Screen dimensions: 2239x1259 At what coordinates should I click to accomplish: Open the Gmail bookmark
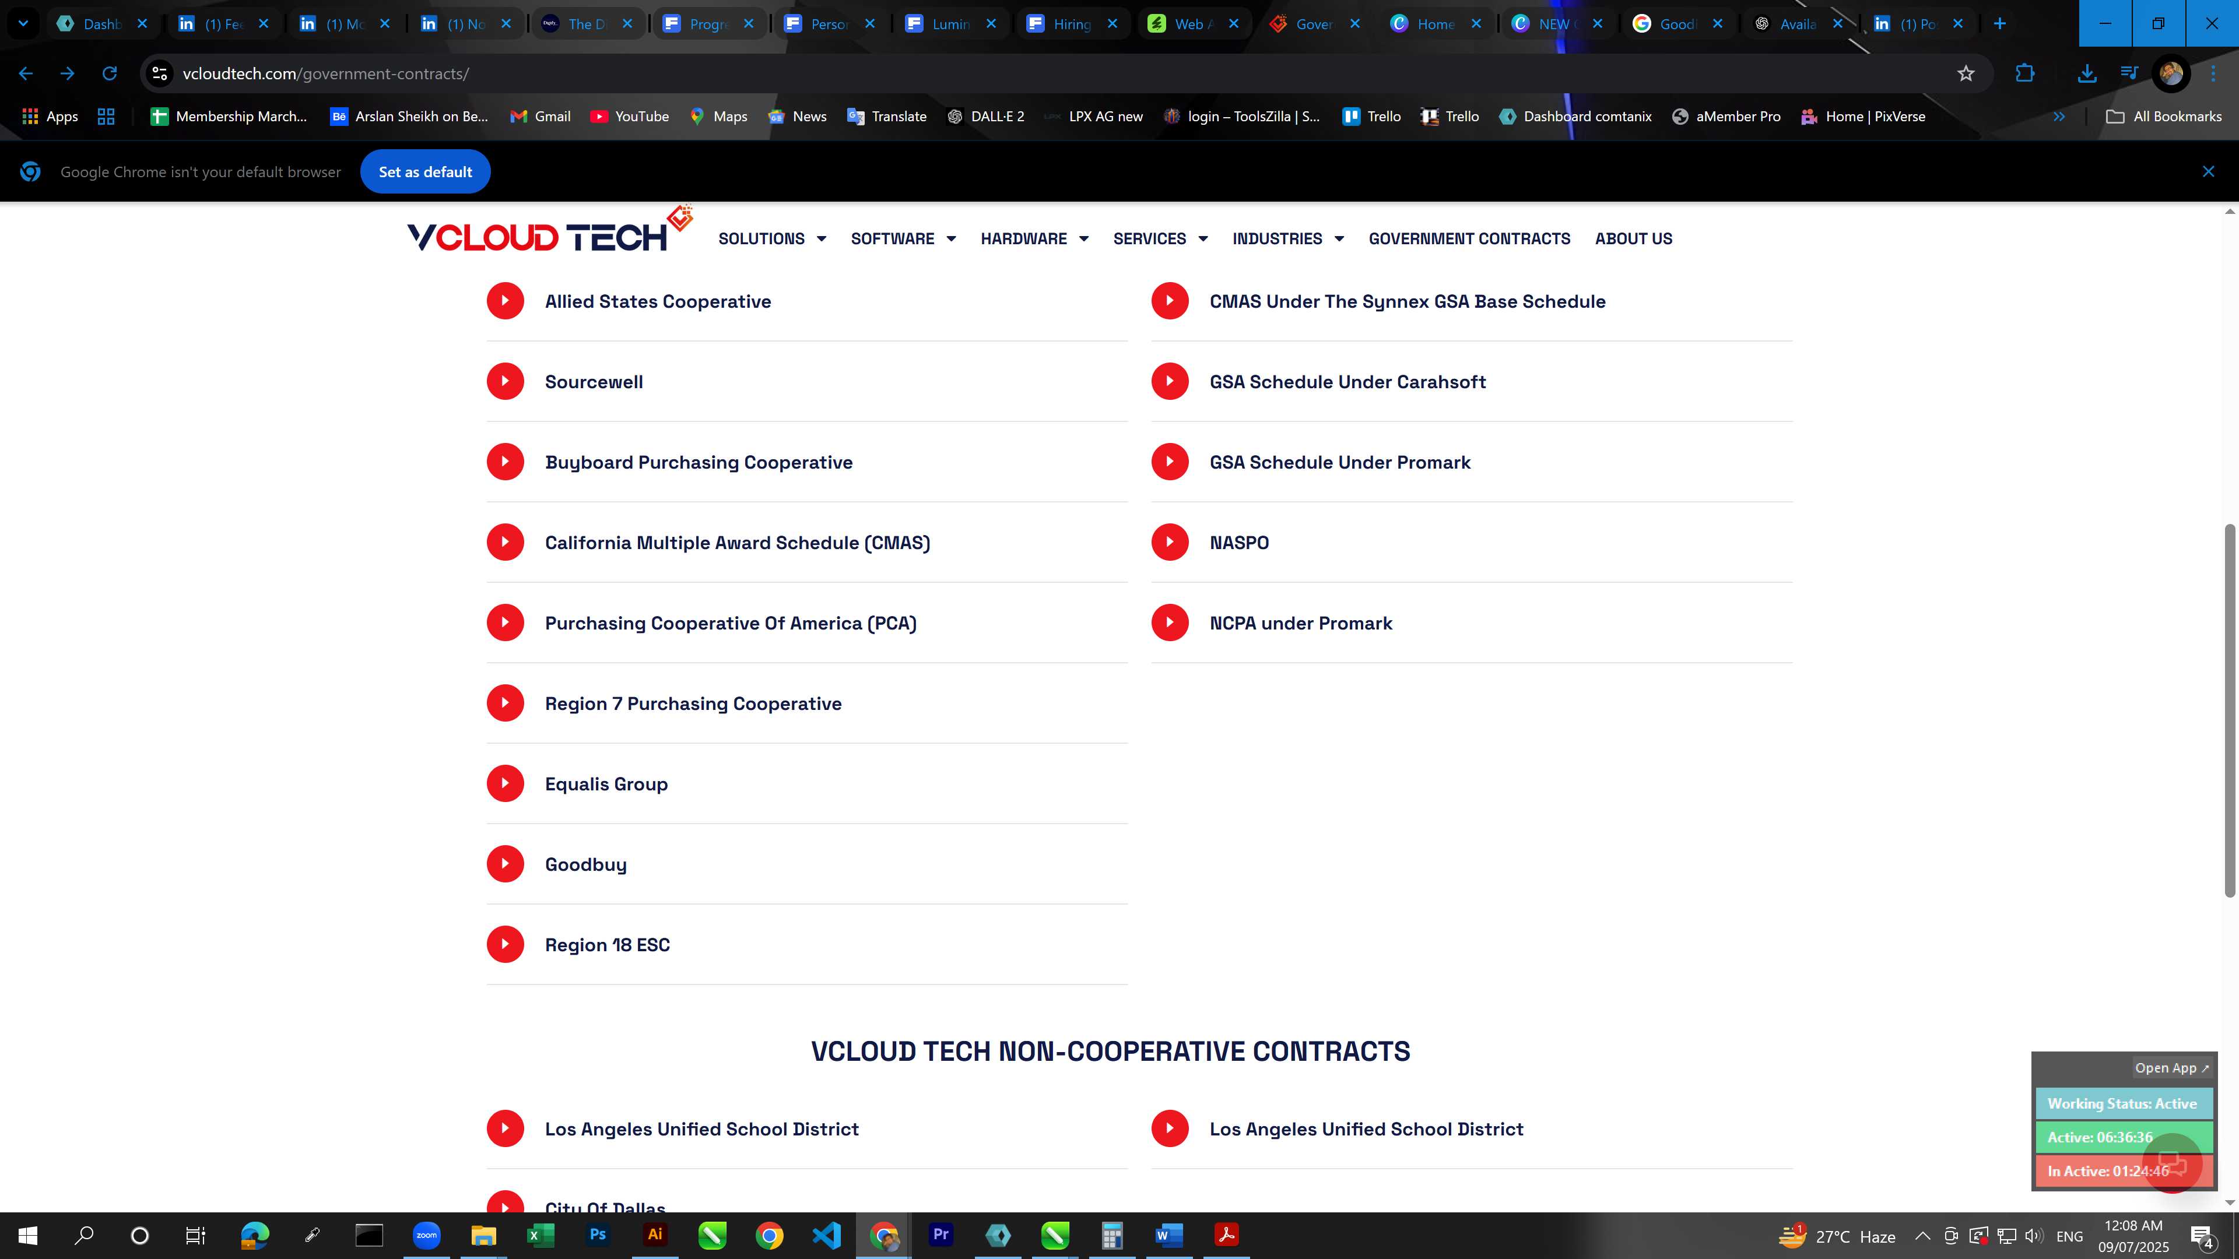[x=540, y=117]
